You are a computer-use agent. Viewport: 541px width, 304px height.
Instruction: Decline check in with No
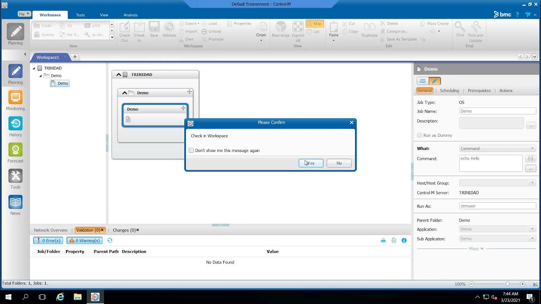(x=339, y=163)
